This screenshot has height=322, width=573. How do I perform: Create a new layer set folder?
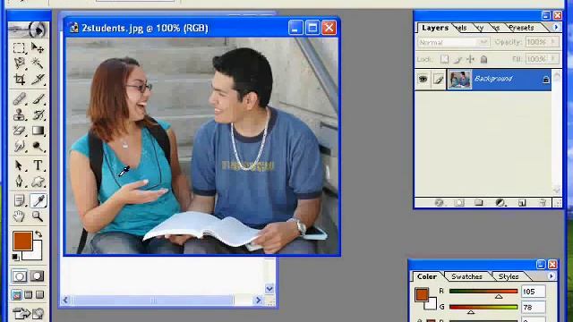[x=479, y=203]
